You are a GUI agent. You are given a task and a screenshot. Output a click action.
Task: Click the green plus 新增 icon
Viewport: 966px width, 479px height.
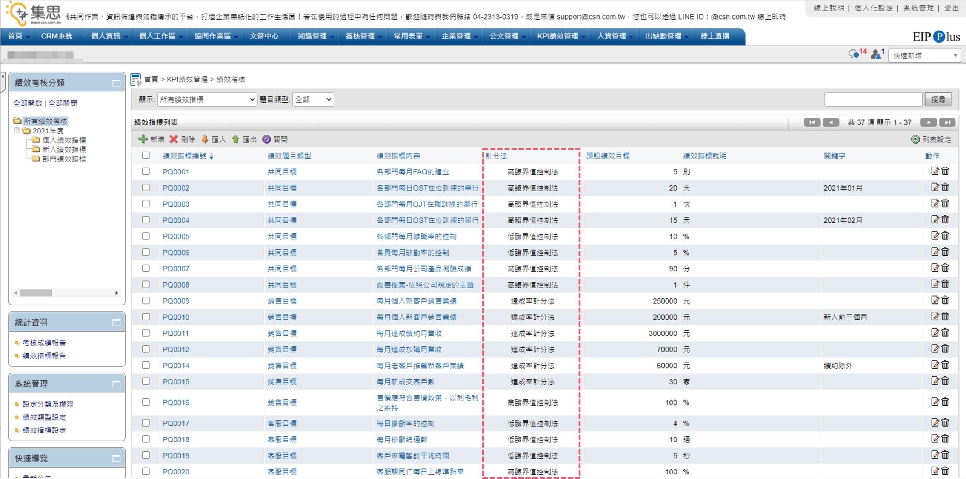click(143, 139)
